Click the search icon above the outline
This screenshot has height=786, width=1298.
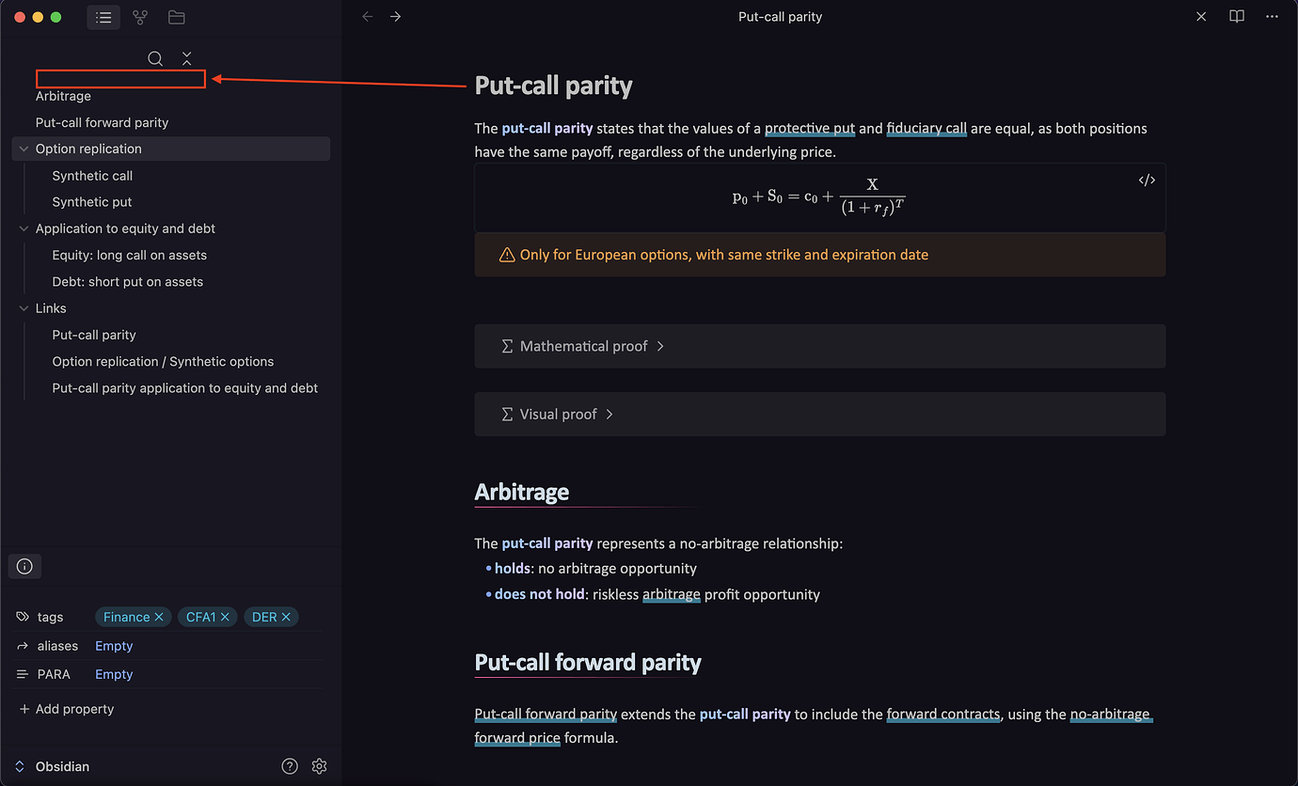coord(155,58)
